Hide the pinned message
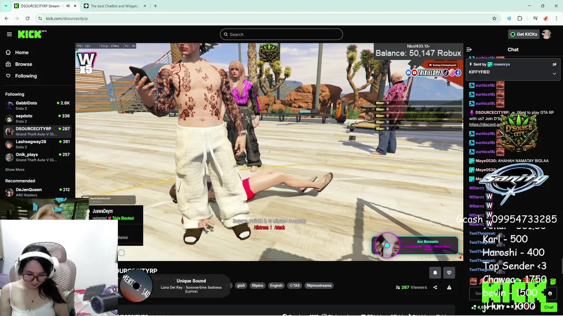The height and width of the screenshot is (316, 563). [554, 65]
